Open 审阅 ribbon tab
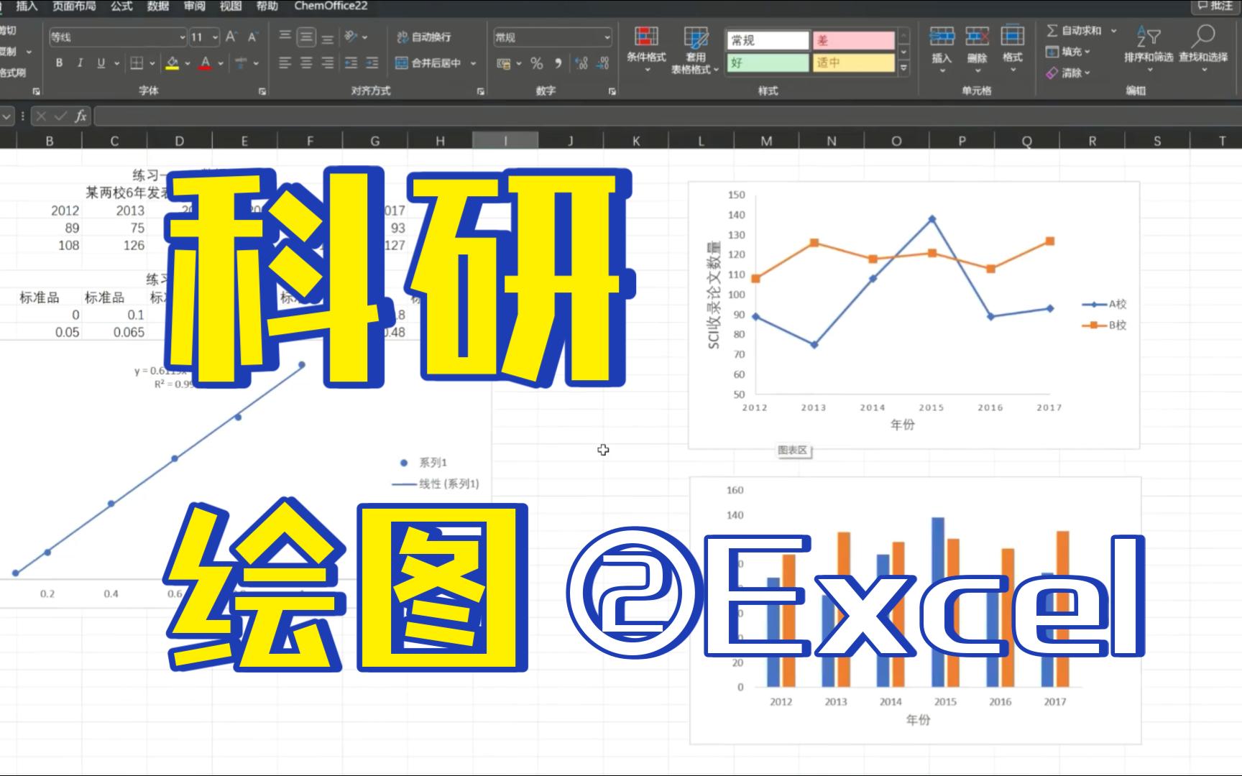The image size is (1242, 776). (194, 6)
